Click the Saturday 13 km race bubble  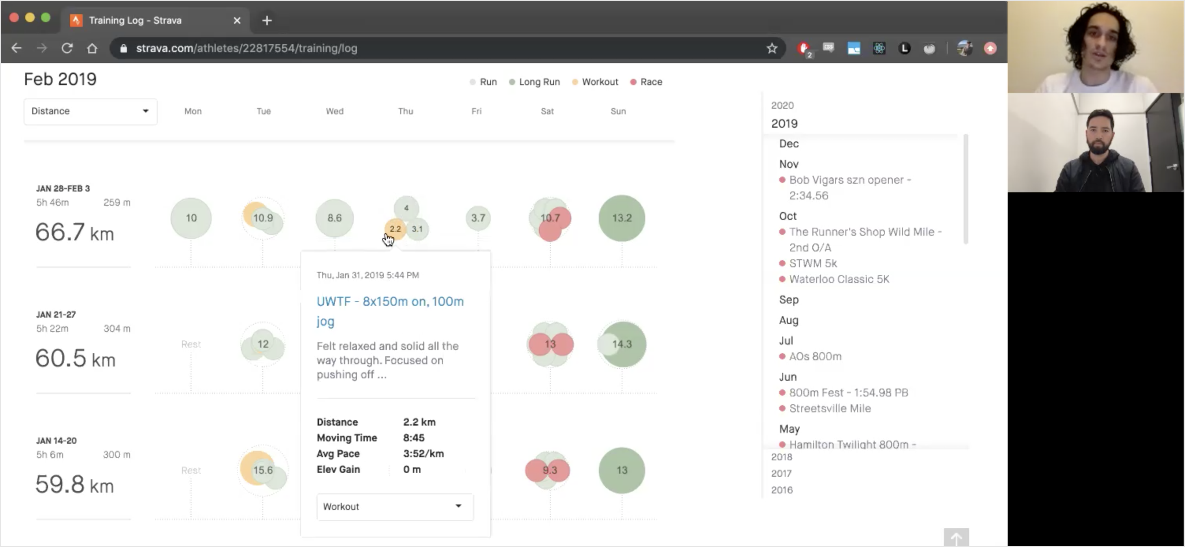[551, 344]
